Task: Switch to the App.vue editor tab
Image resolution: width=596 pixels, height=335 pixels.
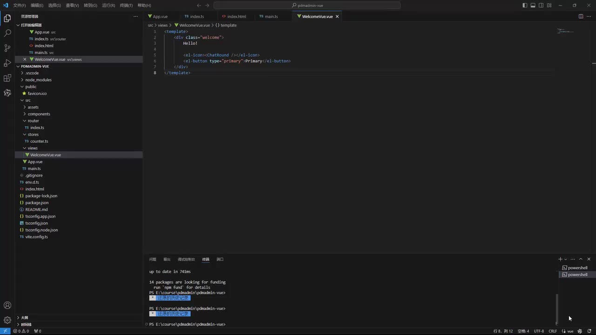Action: (x=160, y=16)
